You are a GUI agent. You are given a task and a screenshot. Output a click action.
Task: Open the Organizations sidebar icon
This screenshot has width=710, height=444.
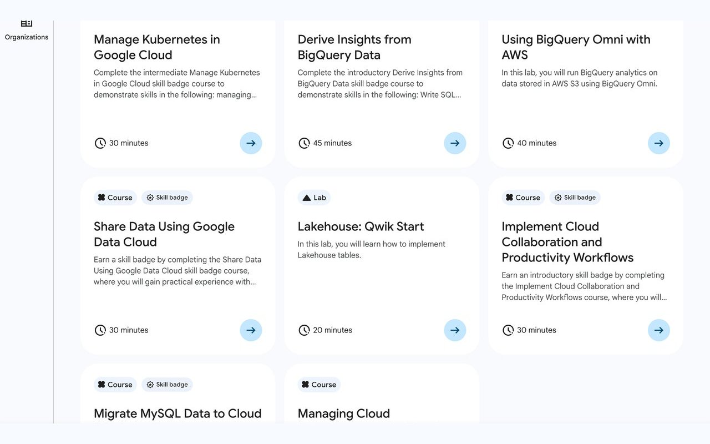click(x=27, y=23)
